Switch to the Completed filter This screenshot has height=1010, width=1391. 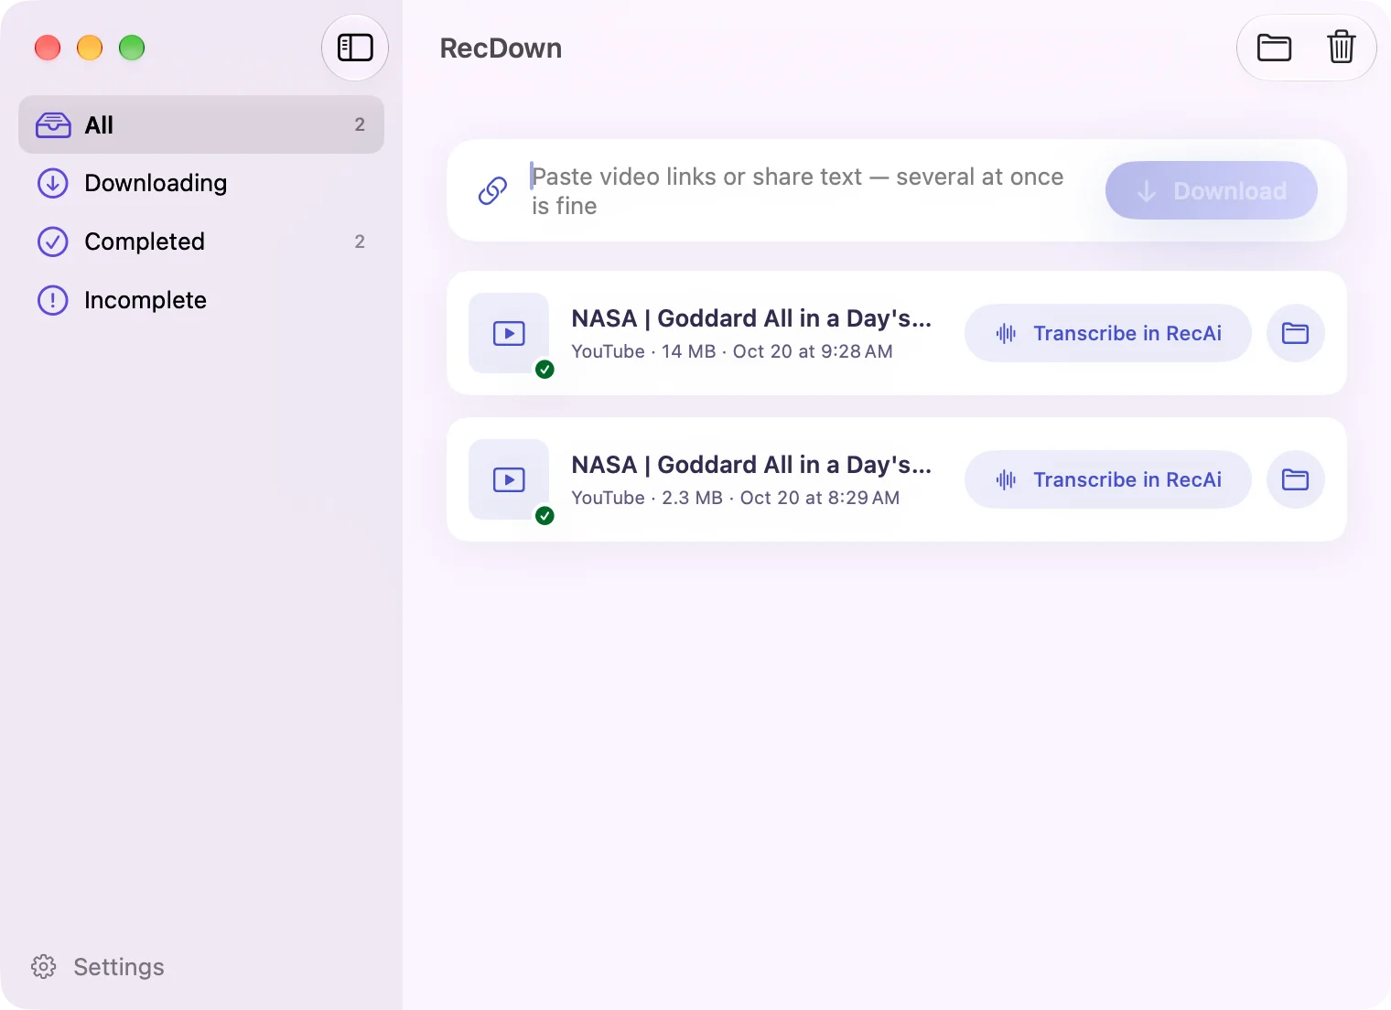tap(201, 242)
